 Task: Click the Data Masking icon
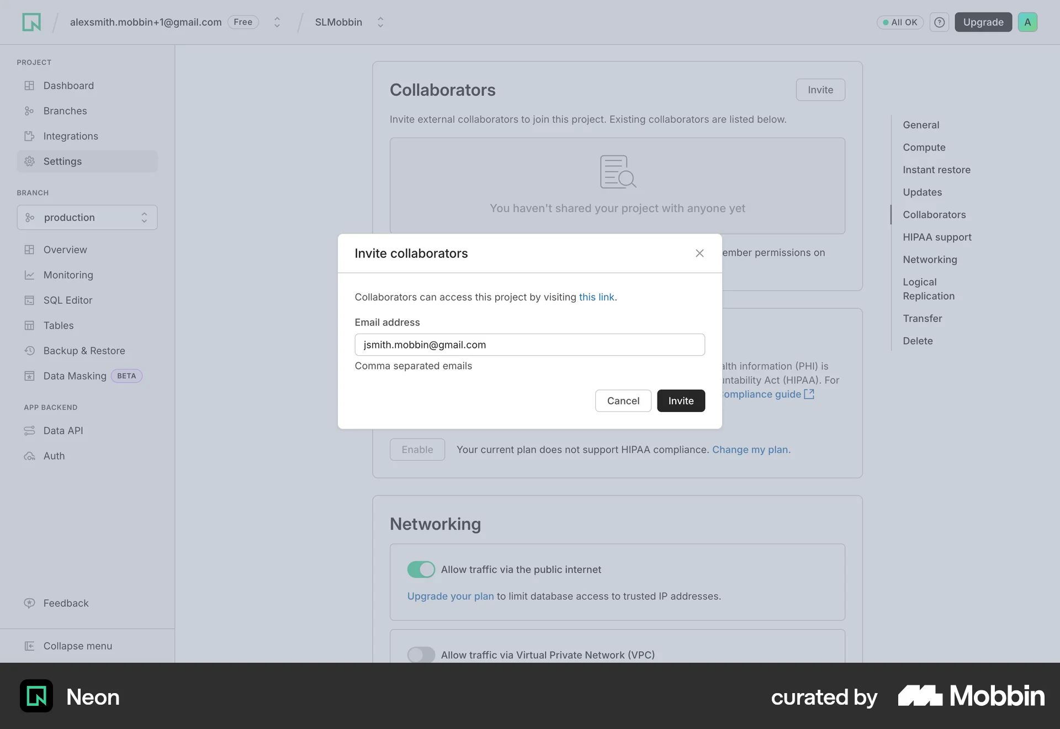tap(29, 376)
